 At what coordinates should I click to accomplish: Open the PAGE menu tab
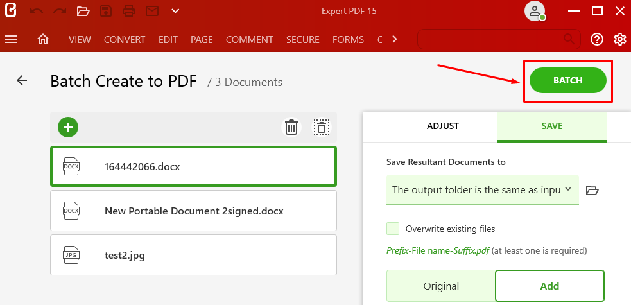202,39
